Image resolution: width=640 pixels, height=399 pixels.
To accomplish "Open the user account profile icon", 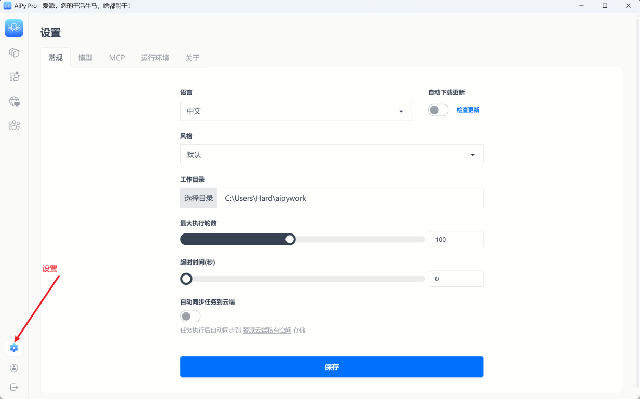I will 14,368.
